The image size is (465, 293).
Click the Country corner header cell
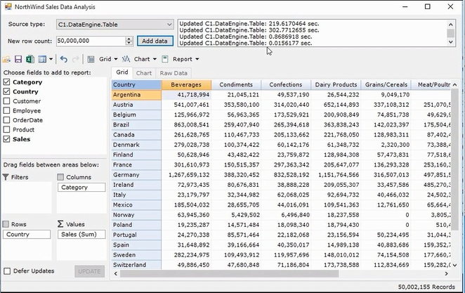[x=136, y=84]
